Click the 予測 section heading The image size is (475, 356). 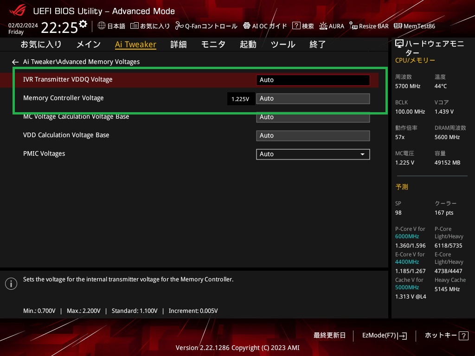[x=402, y=187]
